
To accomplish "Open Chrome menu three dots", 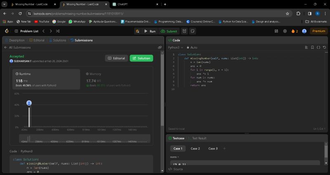I will [x=325, y=14].
